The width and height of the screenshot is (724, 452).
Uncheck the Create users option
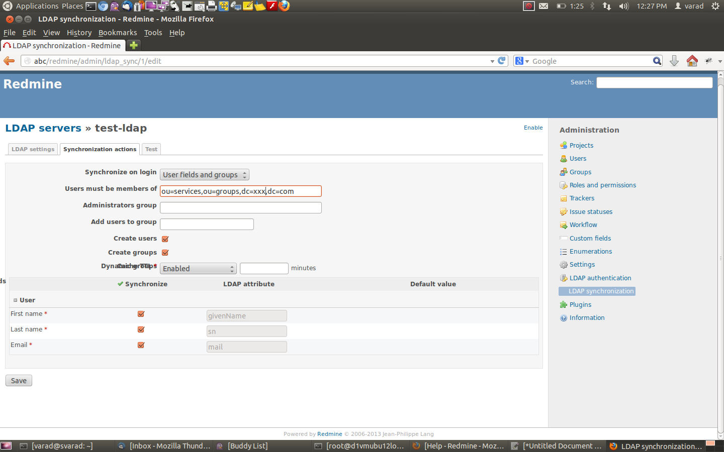165,239
